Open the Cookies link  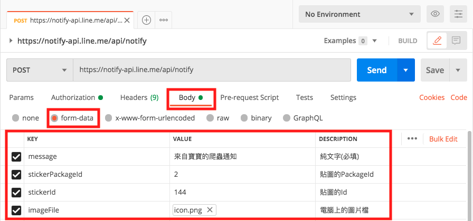click(x=432, y=97)
